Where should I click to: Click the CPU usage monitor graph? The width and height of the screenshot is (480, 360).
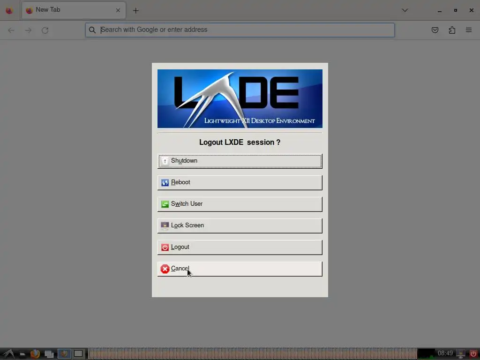tap(427, 354)
